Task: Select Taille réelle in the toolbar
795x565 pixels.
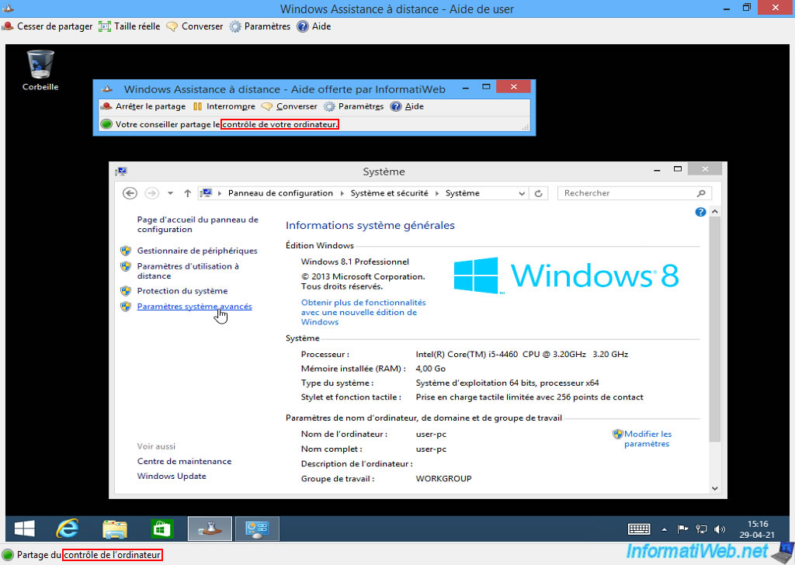Action: coord(130,26)
